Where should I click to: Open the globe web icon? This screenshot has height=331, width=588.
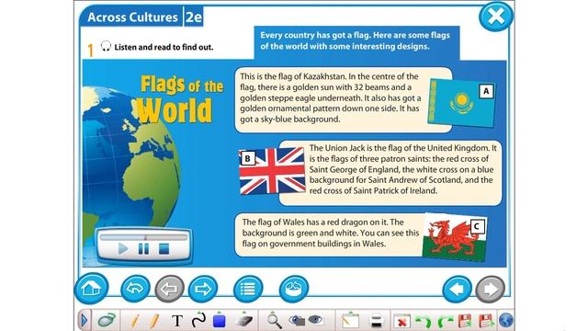(506, 321)
